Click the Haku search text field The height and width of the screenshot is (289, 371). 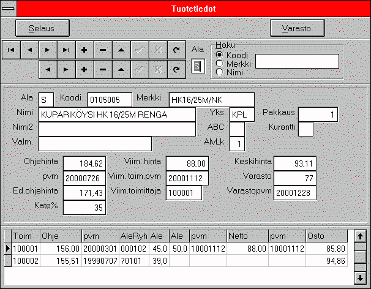(x=297, y=61)
